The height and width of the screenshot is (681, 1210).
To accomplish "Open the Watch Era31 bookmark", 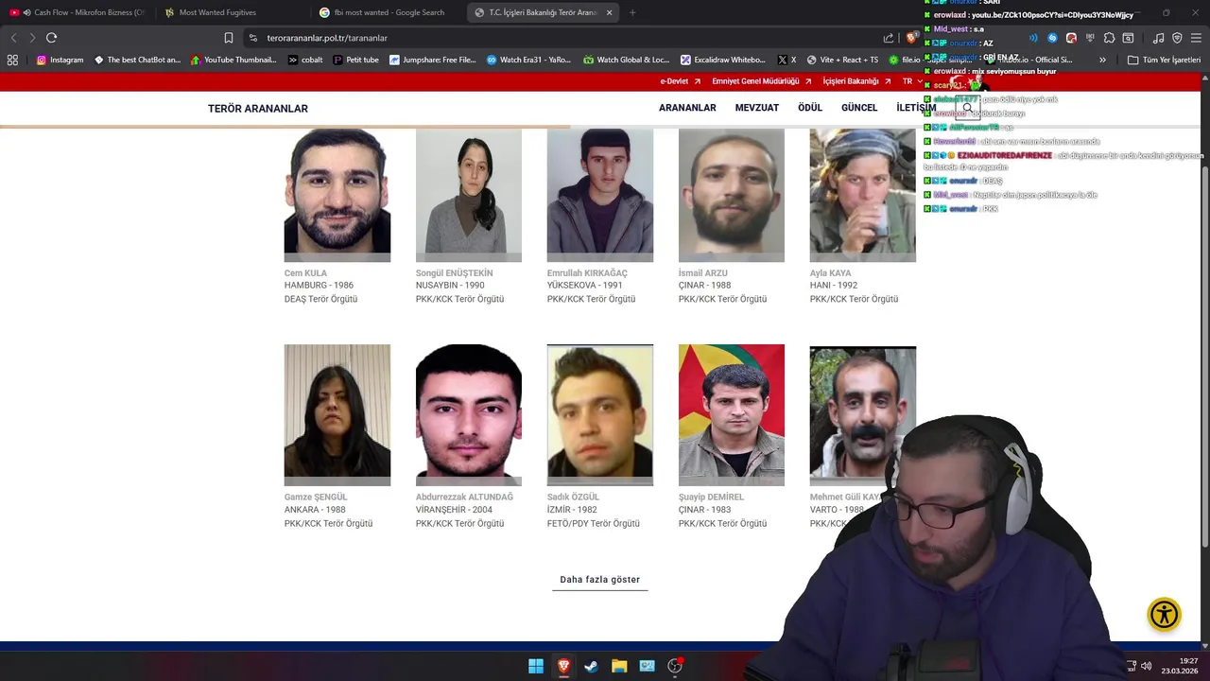I will pos(528,60).
